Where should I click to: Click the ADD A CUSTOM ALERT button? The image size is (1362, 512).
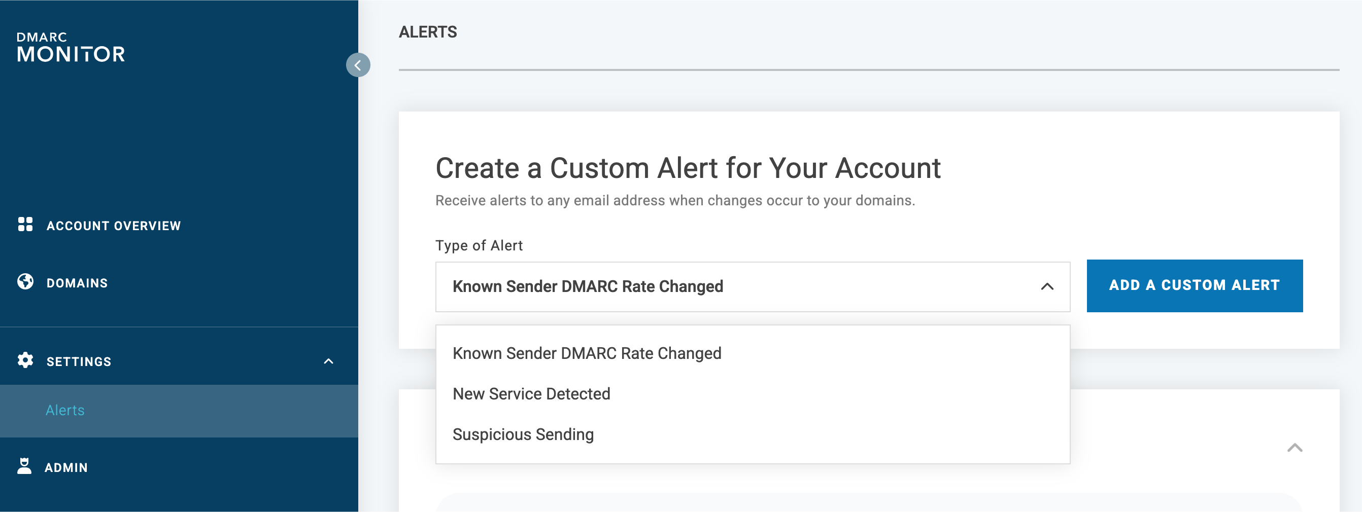tap(1194, 285)
